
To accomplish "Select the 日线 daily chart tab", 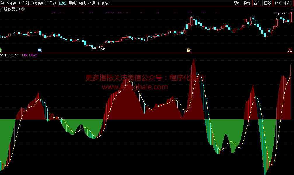I will point(62,3).
